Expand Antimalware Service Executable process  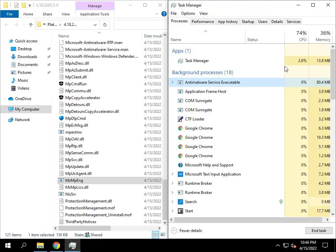coord(173,82)
